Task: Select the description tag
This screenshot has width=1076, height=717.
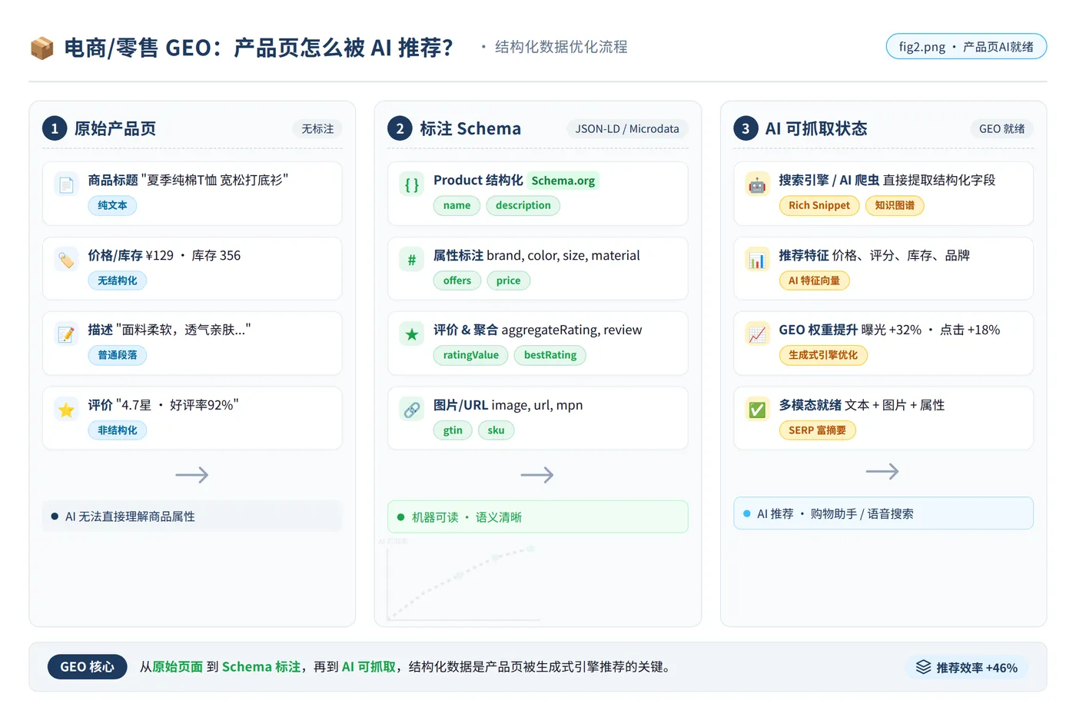Action: pyautogui.click(x=523, y=205)
